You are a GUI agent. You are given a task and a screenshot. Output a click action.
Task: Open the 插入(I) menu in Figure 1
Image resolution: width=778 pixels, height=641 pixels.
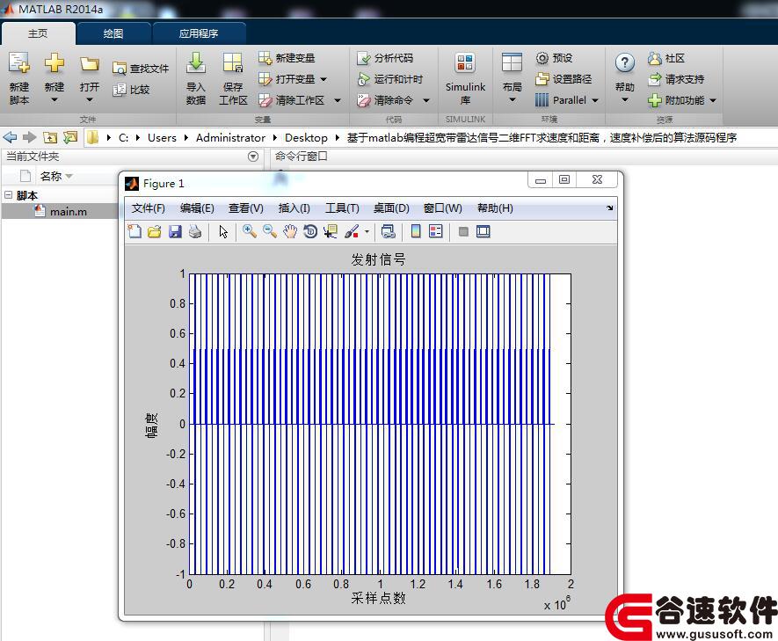(294, 208)
